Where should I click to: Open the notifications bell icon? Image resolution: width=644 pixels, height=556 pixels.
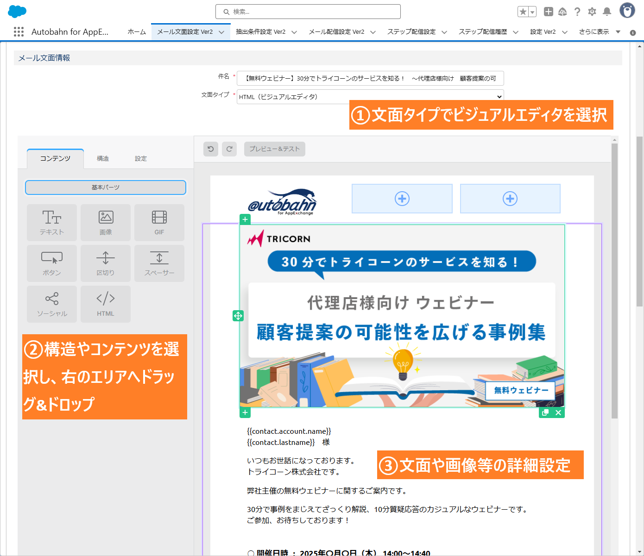607,12
